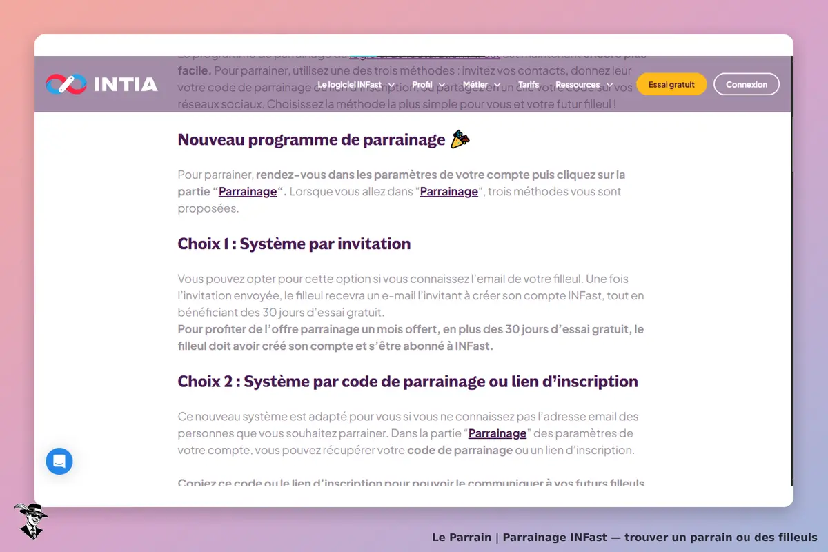The image size is (828, 552).
Task: Open the Intercom chat bubble
Action: click(x=59, y=461)
